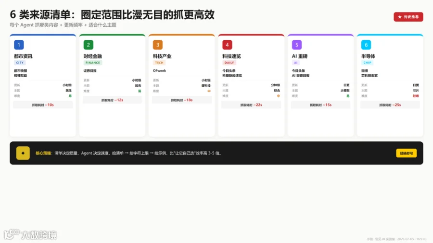Image resolution: width=433 pixels, height=243 pixels.
Task: Click the cyan number 6 badge
Action: click(x=366, y=45)
